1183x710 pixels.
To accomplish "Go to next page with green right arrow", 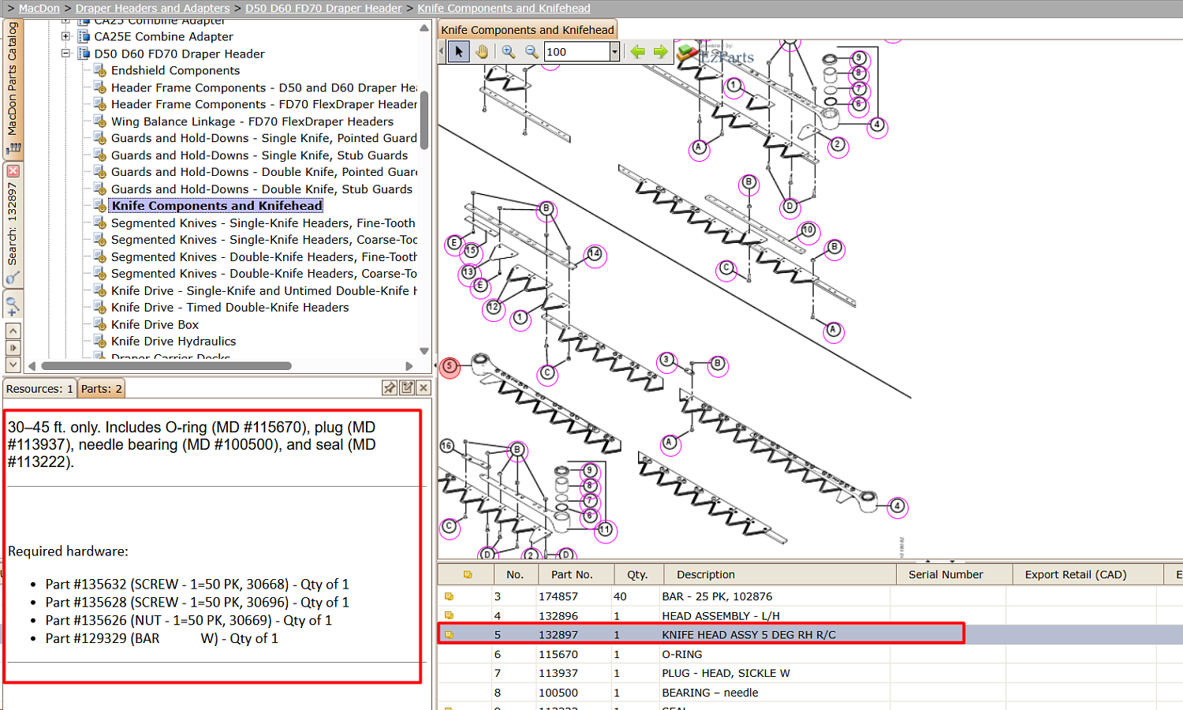I will point(660,52).
